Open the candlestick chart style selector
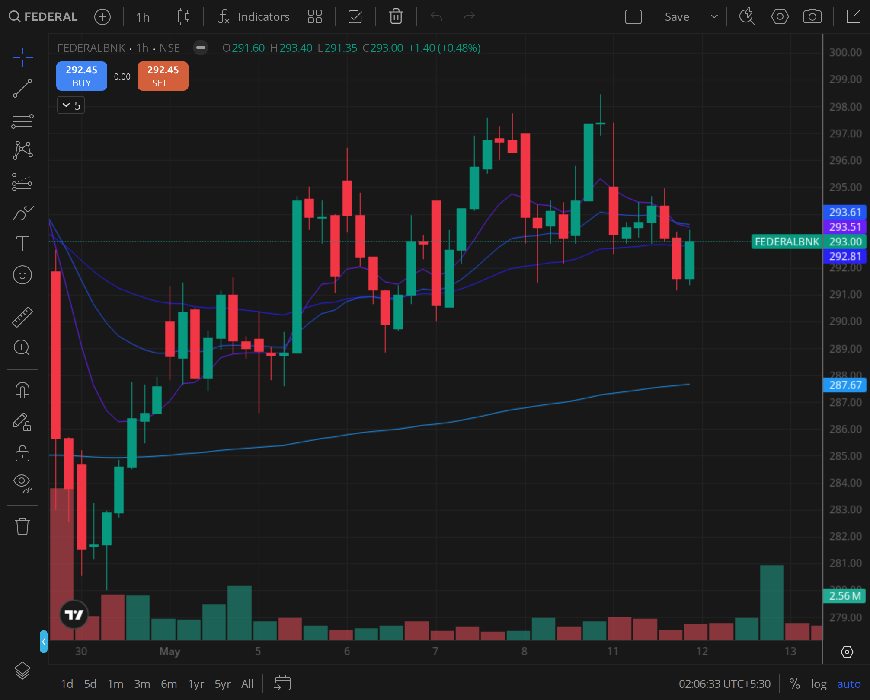Screen dimensions: 870x700 184,17
